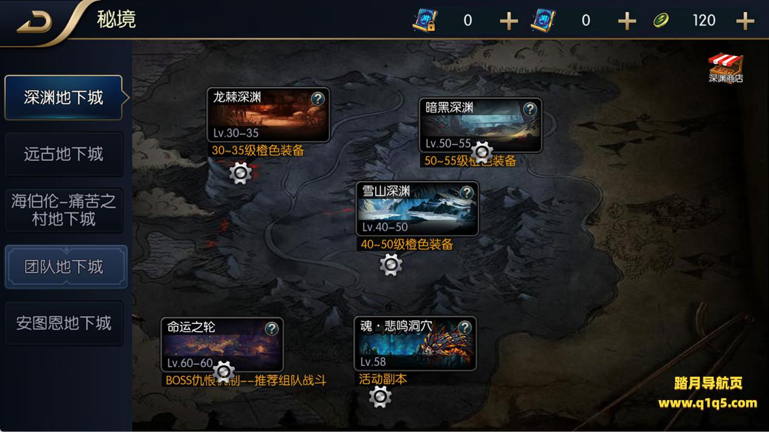
Task: Add locked abyss tickets with plus button
Action: [508, 21]
